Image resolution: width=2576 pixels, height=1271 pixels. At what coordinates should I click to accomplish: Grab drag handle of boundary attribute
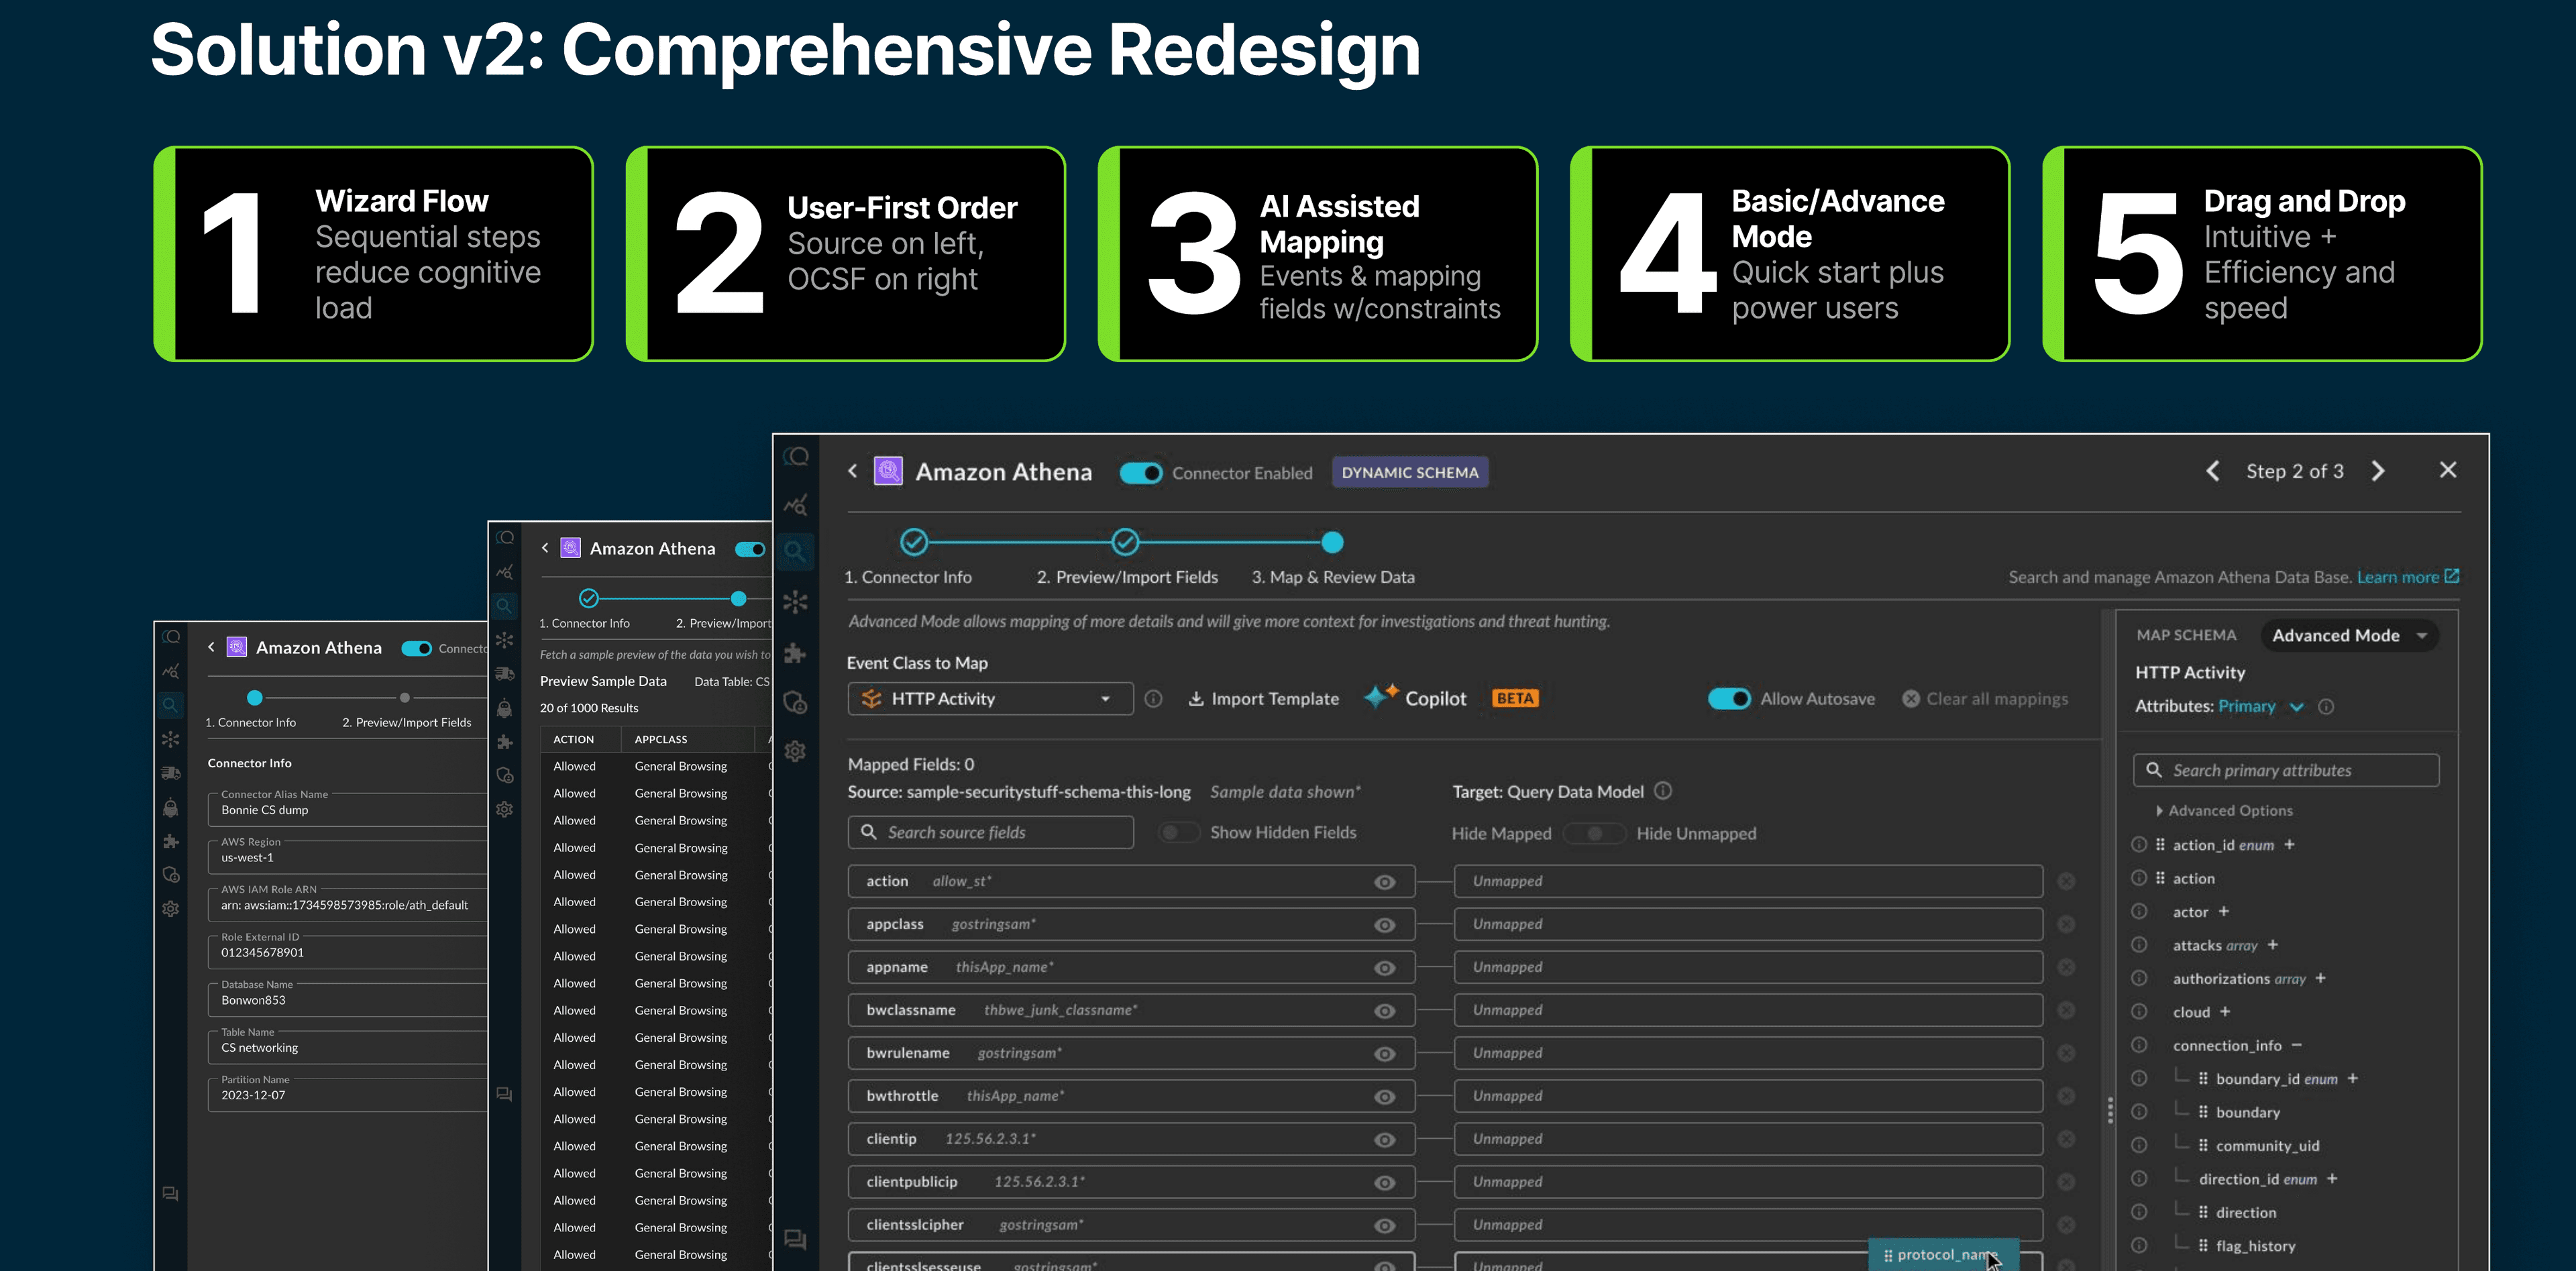[2203, 1112]
